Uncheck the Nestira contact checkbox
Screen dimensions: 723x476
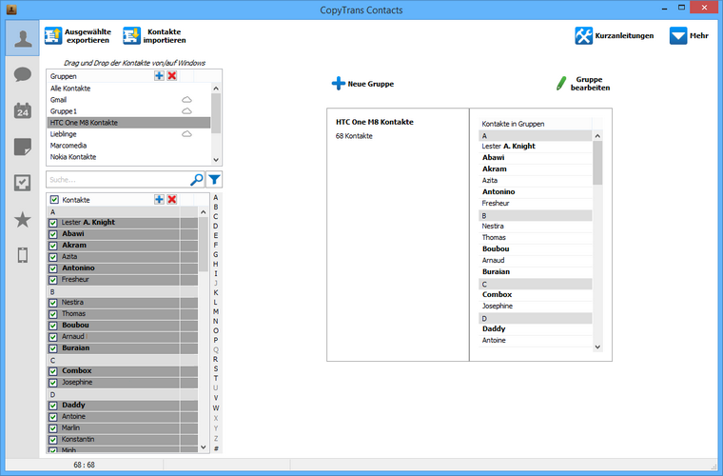[x=53, y=303]
